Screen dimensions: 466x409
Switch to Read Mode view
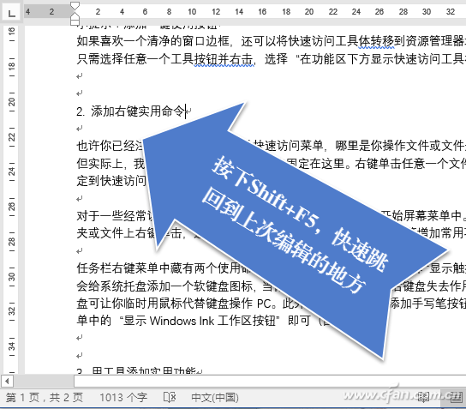tap(423, 397)
